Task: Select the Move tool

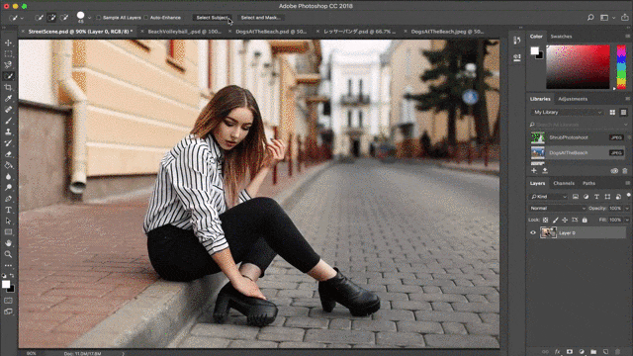Action: pyautogui.click(x=8, y=43)
